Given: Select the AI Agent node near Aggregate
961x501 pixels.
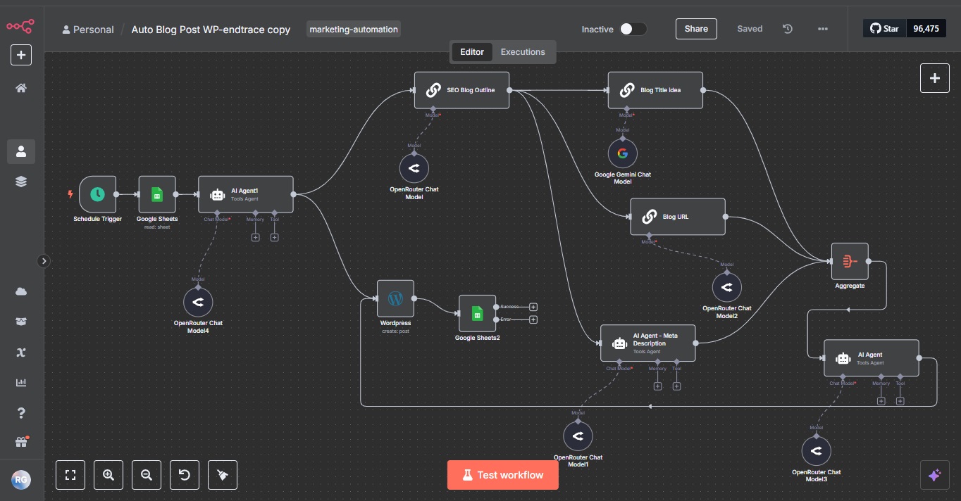Looking at the screenshot, I should [x=872, y=358].
